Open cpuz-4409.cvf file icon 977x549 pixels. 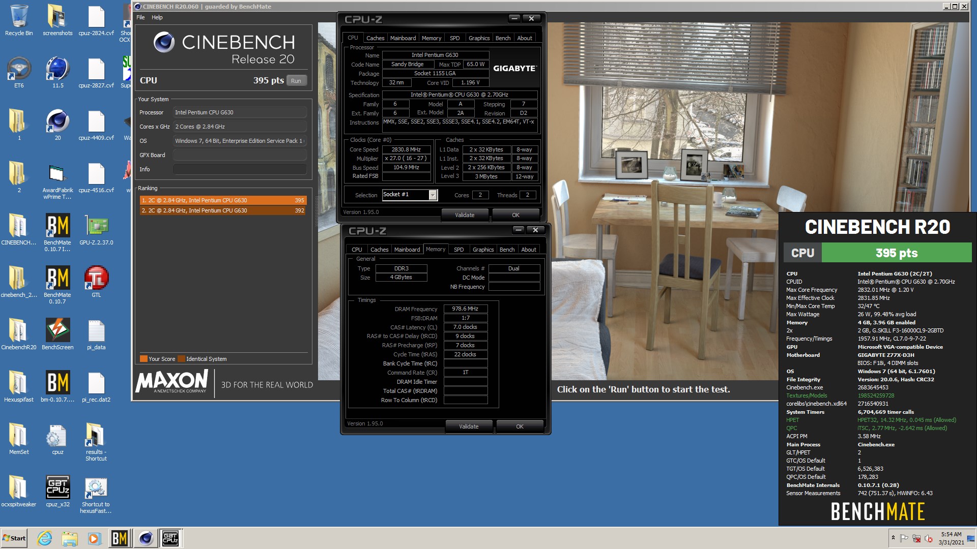click(x=96, y=125)
